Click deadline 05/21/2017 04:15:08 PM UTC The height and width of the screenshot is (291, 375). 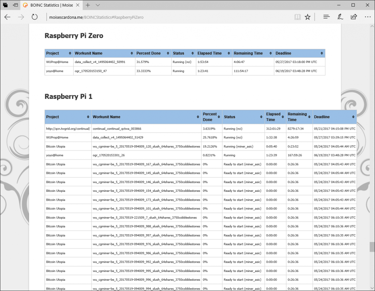coord(335,128)
